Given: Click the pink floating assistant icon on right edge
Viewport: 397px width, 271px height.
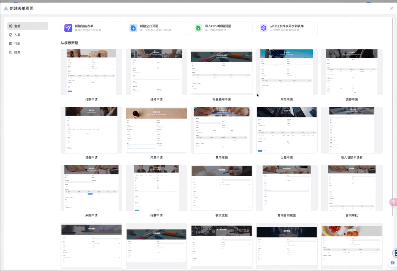Looking at the screenshot, I should click(394, 202).
